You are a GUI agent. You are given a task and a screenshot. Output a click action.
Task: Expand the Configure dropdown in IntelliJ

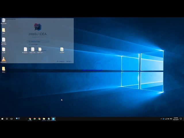click(61, 61)
